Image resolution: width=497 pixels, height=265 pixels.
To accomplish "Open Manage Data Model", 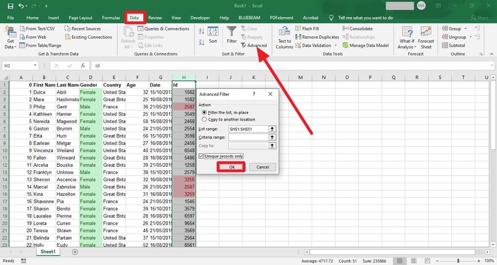I will [x=365, y=45].
